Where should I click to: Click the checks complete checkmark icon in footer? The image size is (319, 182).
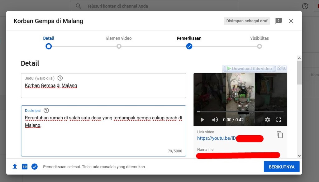coord(34,166)
